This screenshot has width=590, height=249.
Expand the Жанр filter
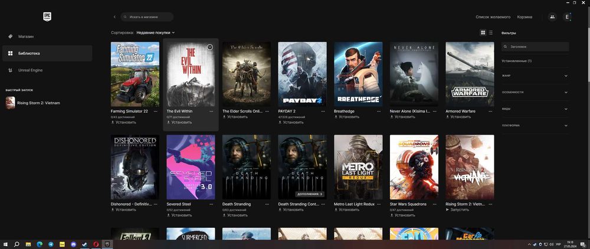[x=535, y=76]
